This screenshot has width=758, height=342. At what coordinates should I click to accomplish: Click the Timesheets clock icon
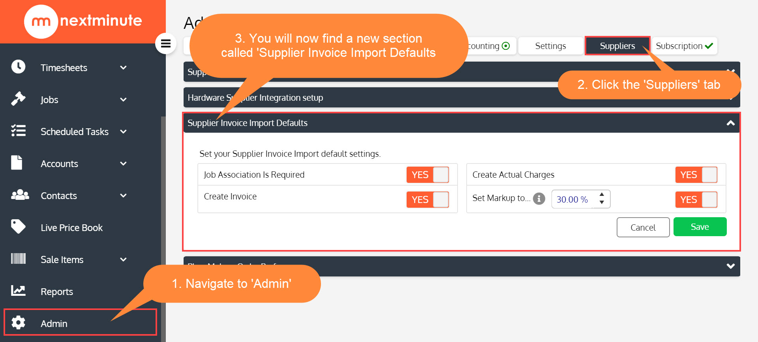point(18,67)
